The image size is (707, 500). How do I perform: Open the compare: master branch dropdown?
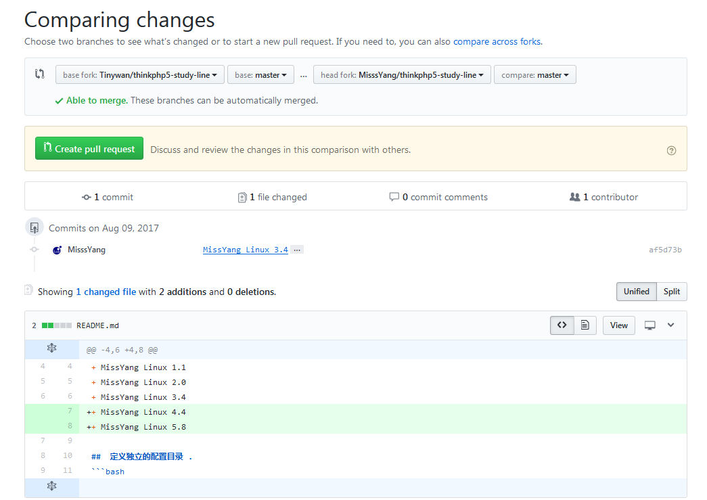(x=534, y=75)
